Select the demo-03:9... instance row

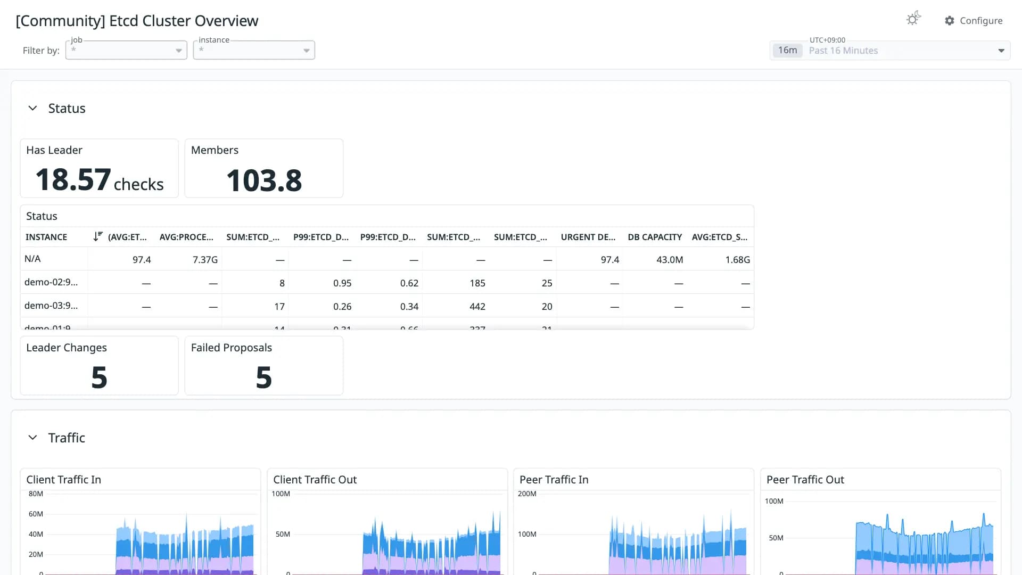pyautogui.click(x=387, y=306)
